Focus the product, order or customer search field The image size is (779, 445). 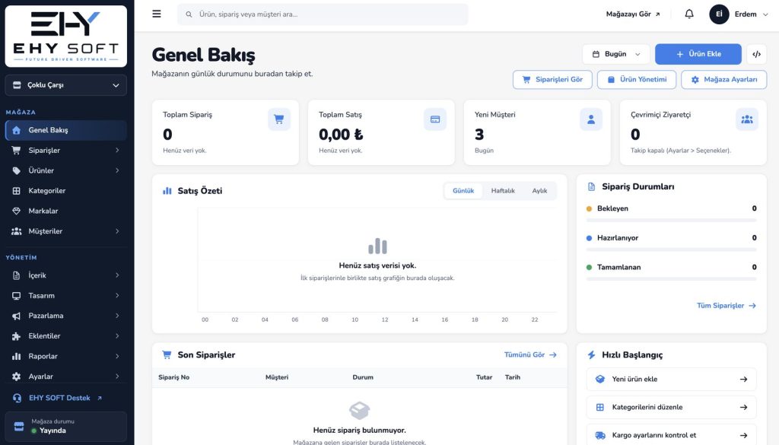tap(323, 14)
